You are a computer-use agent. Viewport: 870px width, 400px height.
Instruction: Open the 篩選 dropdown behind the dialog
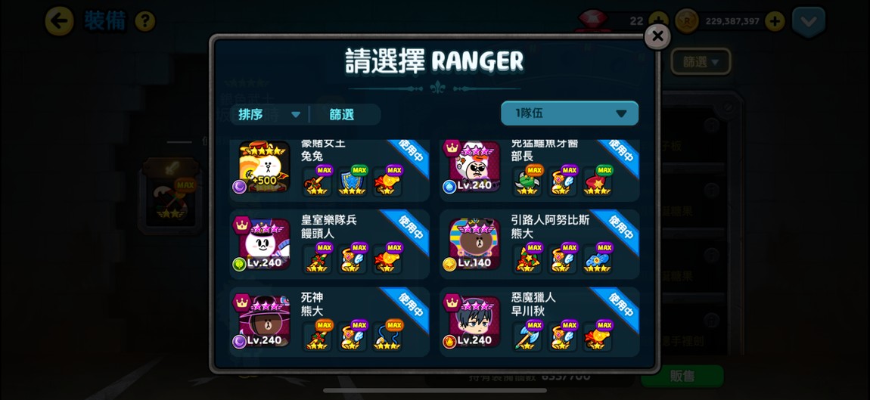tap(701, 61)
